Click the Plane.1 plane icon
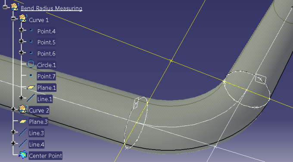The image size is (293, 162). click(x=31, y=87)
